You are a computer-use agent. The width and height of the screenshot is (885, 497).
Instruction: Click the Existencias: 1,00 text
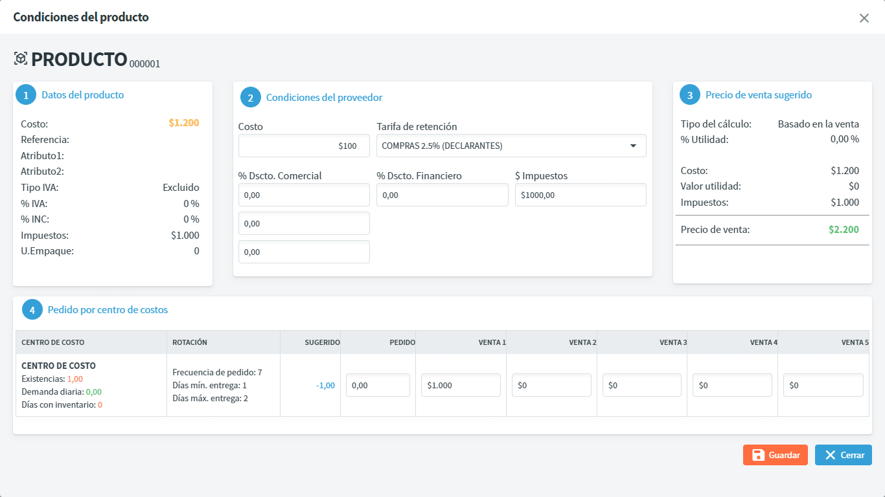tap(52, 379)
